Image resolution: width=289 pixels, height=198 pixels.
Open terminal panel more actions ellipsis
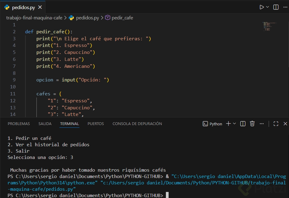262,124
